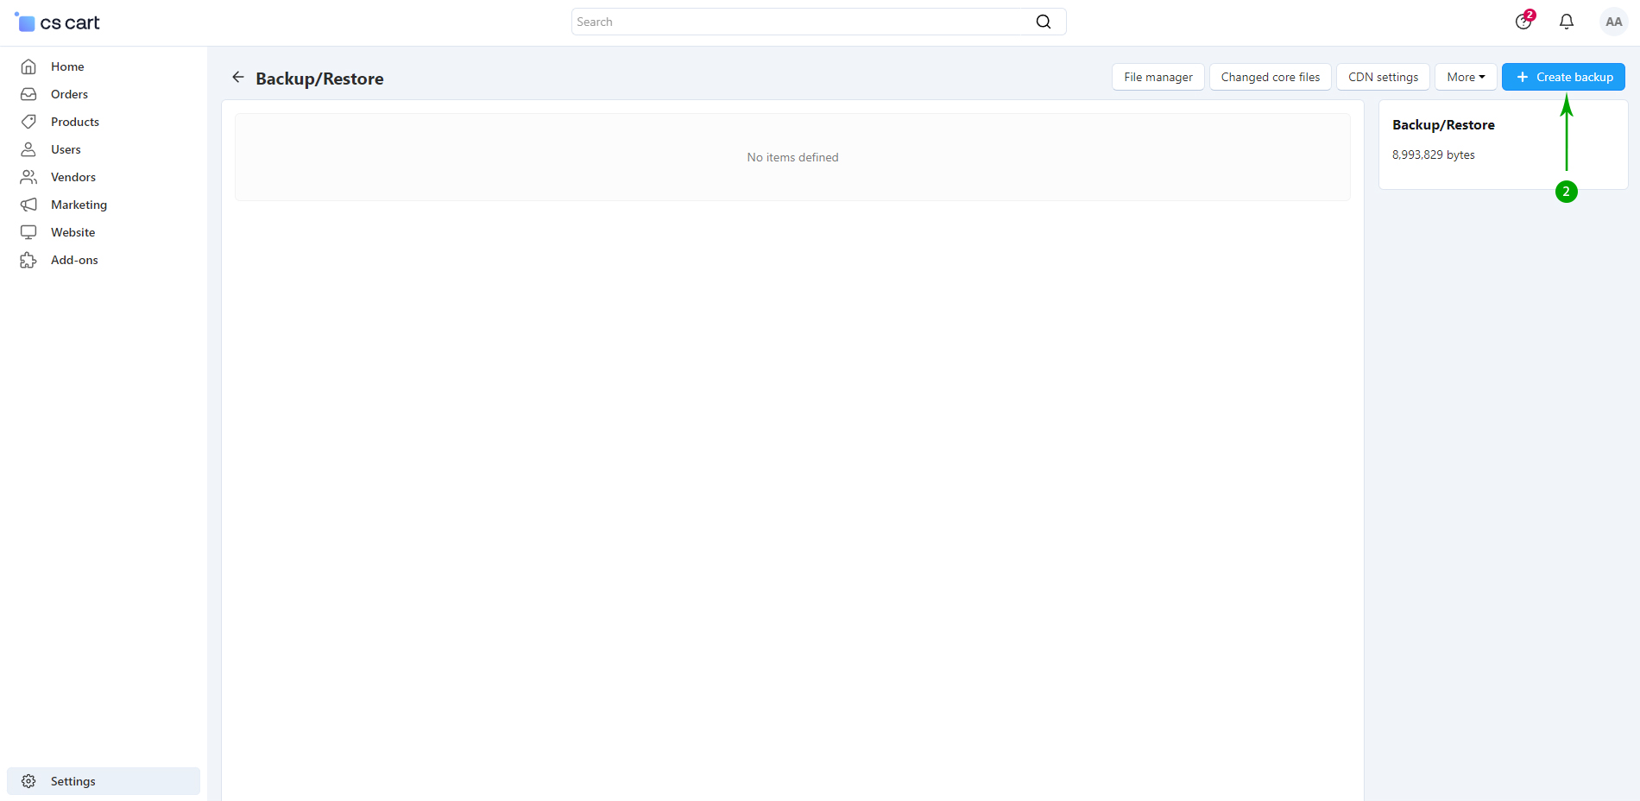Go to the Vendors section
The image size is (1640, 801).
(73, 177)
